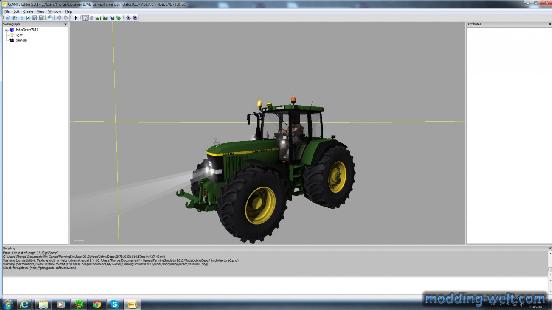This screenshot has height=310, width=552.
Task: Select the first terrain sculpt icon
Action: point(99,18)
